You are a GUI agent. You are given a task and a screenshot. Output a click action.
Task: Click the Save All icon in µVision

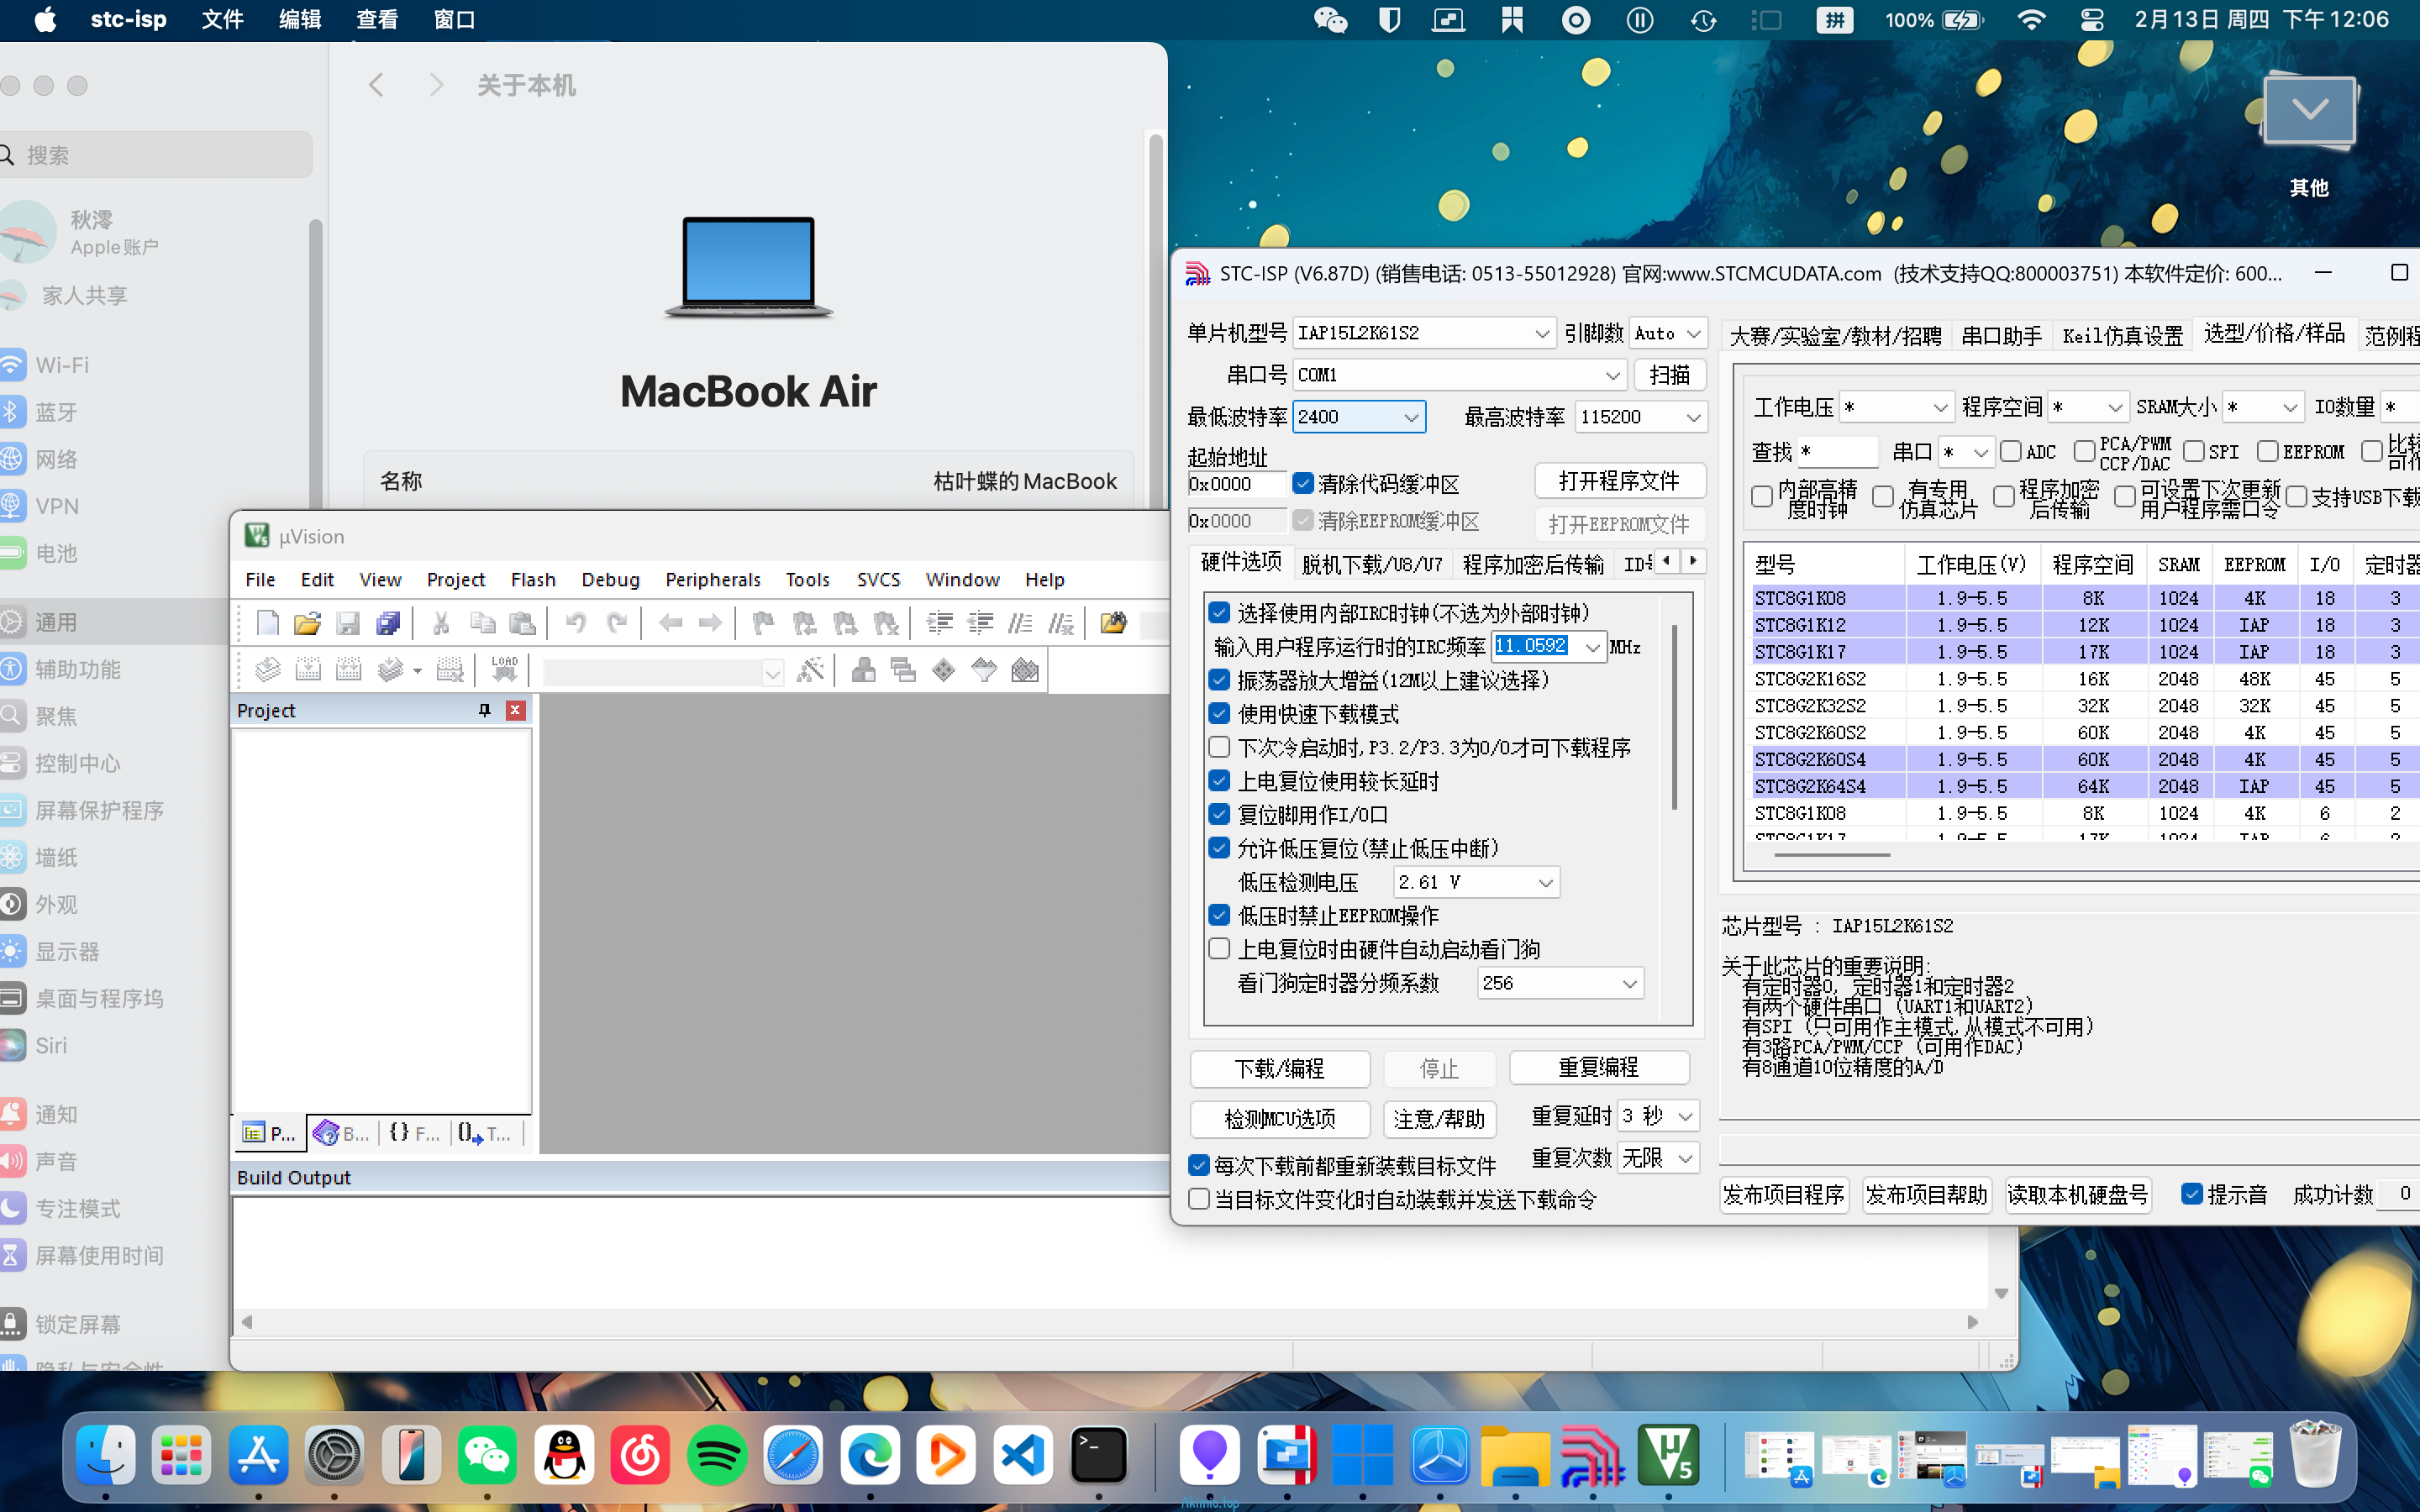(x=388, y=623)
